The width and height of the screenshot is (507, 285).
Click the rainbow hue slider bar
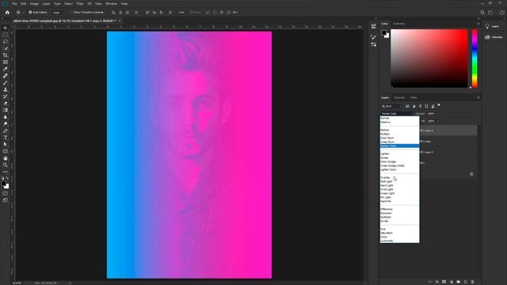pos(475,58)
